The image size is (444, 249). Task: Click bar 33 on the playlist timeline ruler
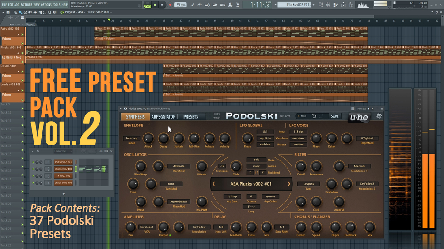tap(163, 21)
